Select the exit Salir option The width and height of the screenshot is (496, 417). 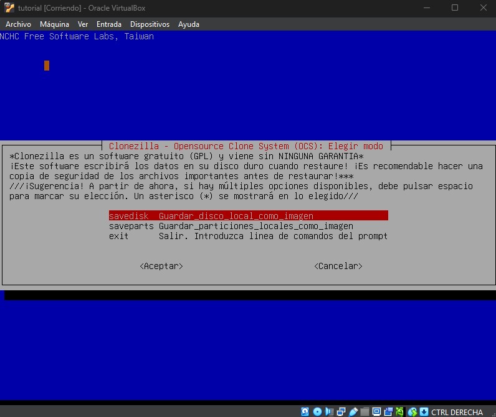[249, 236]
